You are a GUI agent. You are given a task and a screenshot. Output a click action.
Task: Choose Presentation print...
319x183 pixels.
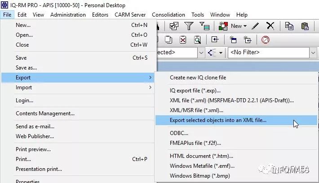coord(79,169)
